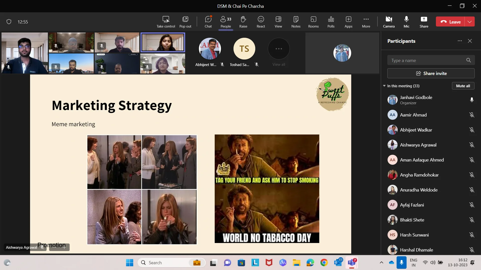Turn on the Camera
The image size is (481, 270).
pyautogui.click(x=389, y=22)
